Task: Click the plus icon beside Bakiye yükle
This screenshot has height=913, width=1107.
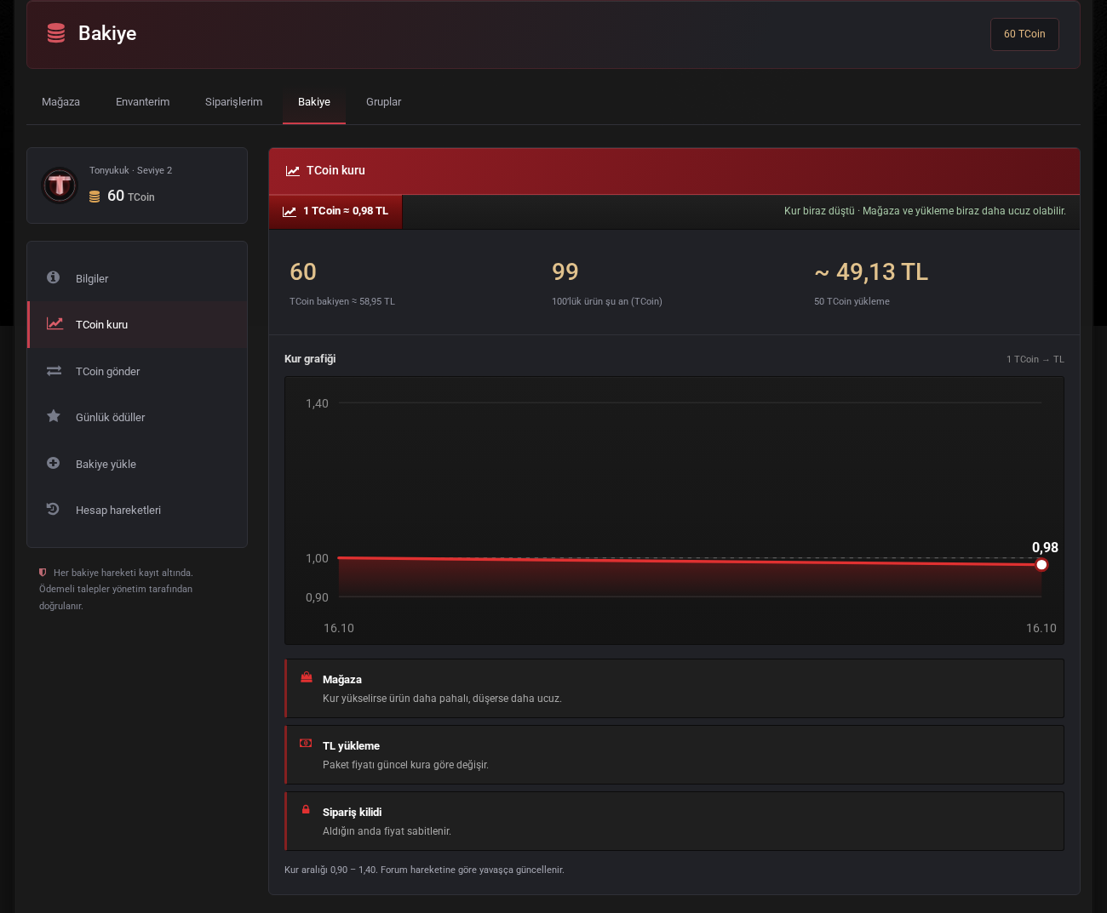Action: pyautogui.click(x=53, y=463)
